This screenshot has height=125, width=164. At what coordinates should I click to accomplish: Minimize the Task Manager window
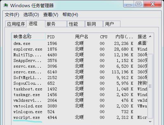click(129, 4)
